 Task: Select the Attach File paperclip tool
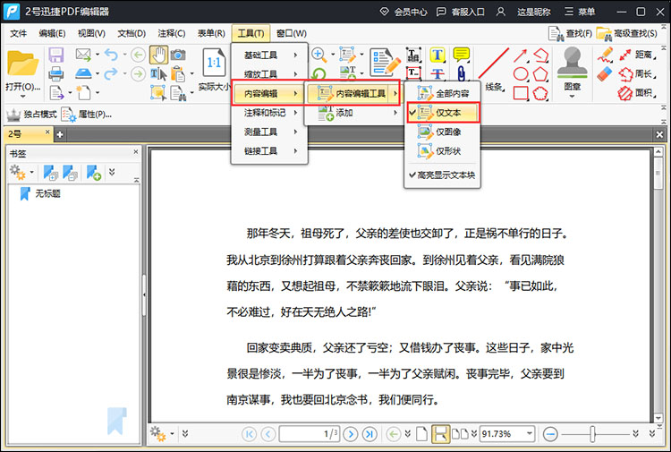pyautogui.click(x=462, y=73)
